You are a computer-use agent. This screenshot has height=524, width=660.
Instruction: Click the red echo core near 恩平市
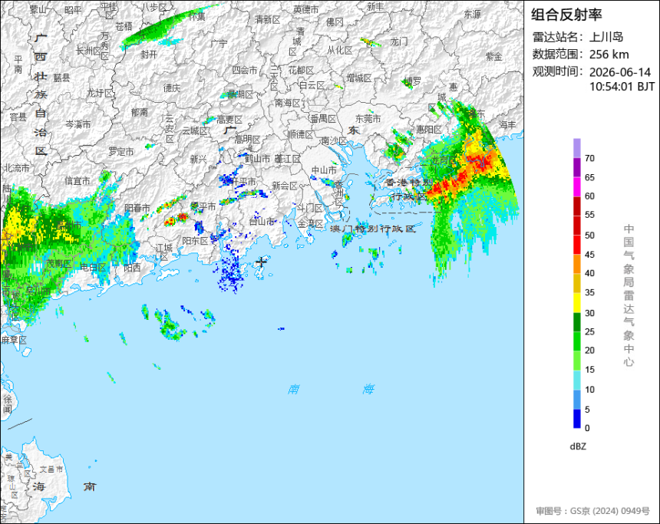[182, 217]
